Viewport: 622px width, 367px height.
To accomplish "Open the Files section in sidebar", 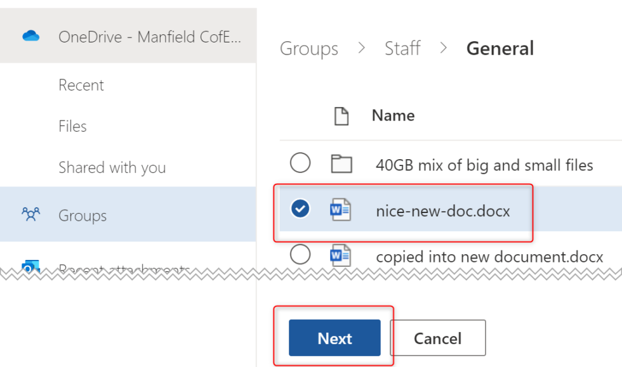I will click(x=72, y=126).
